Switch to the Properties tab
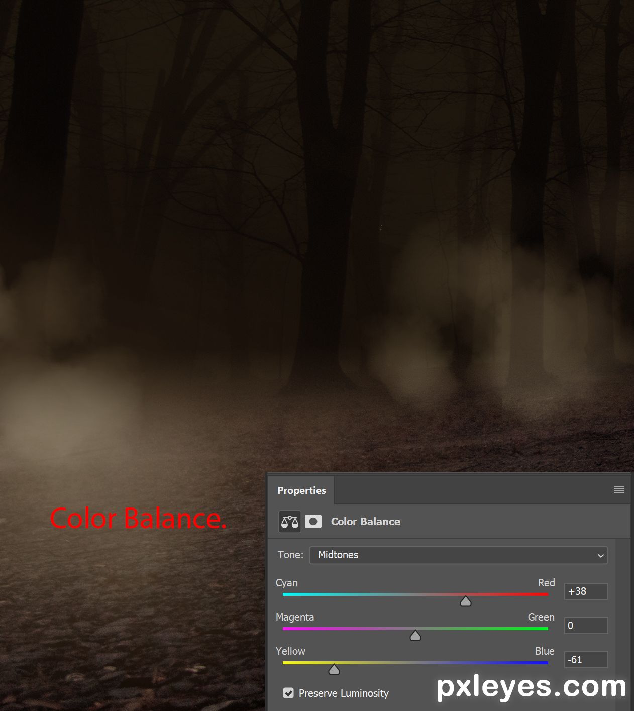The height and width of the screenshot is (711, 634). (301, 490)
